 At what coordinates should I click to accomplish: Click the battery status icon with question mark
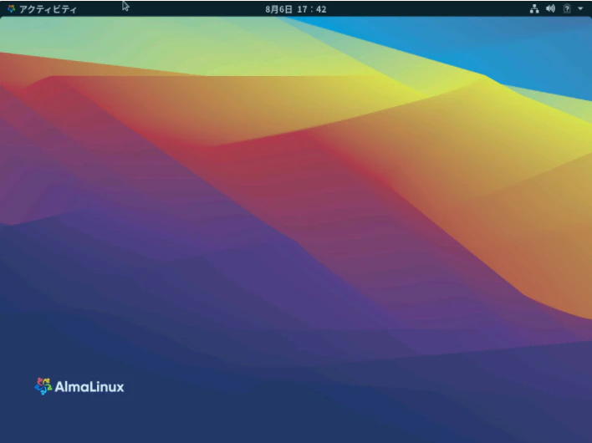567,8
